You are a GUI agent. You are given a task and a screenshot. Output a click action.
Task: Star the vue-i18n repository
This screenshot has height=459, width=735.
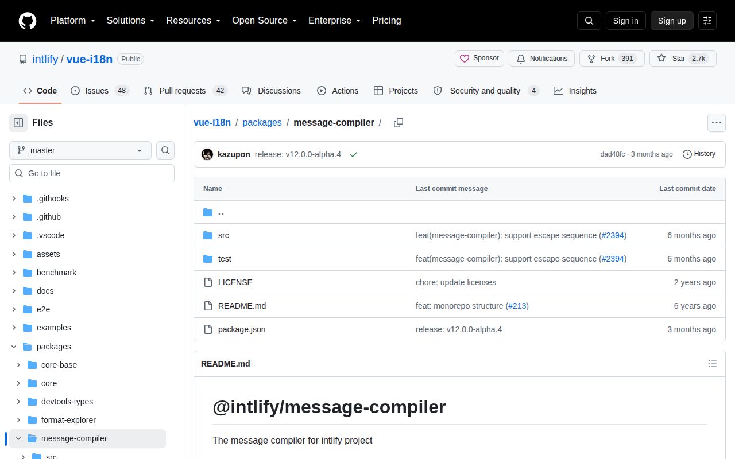pos(683,59)
